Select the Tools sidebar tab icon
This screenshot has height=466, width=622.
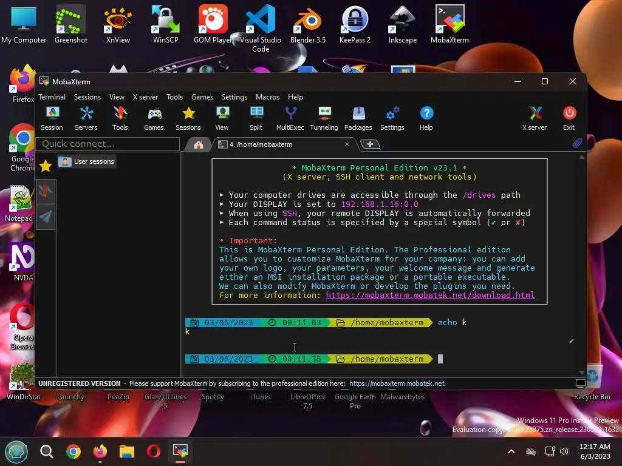(x=46, y=191)
